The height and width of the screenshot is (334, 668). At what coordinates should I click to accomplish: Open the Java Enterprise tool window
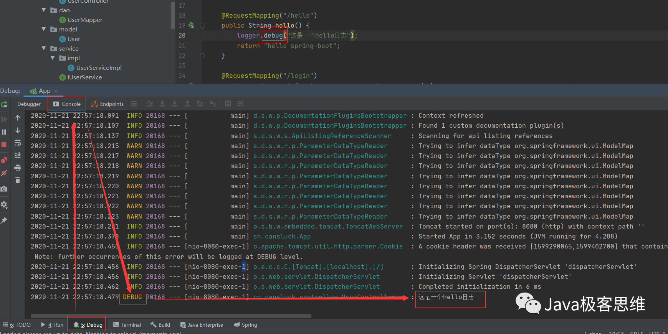[x=202, y=325]
